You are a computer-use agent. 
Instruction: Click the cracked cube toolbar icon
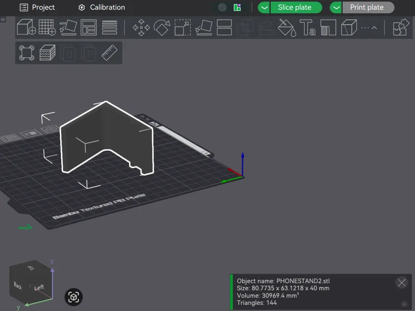pos(349,27)
